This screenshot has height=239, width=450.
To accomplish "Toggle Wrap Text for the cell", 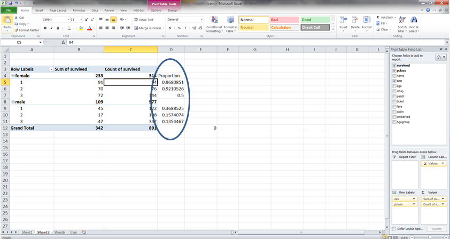I will [x=143, y=20].
